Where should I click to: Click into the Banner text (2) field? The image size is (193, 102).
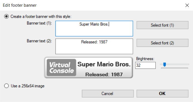[x=94, y=46]
